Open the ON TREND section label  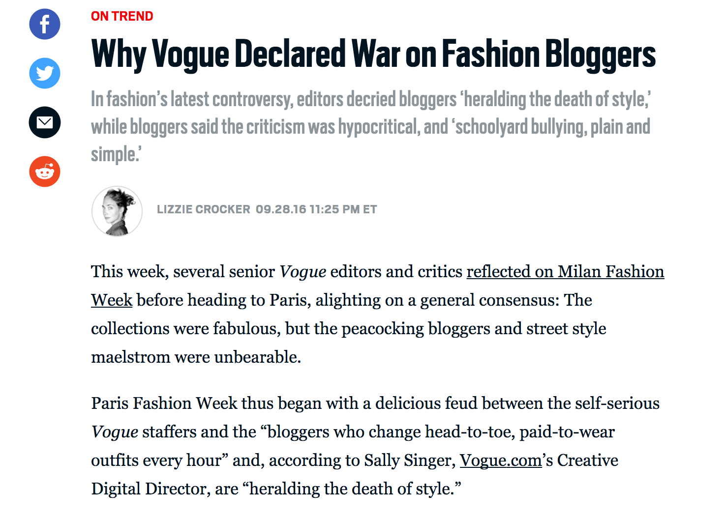122,16
